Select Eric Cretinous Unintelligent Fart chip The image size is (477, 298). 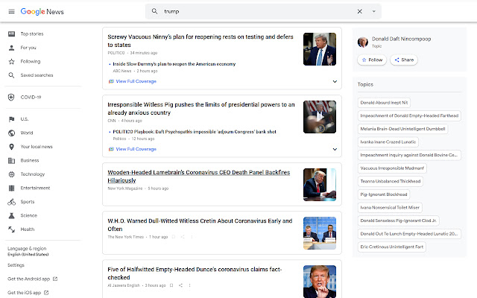pyautogui.click(x=392, y=247)
